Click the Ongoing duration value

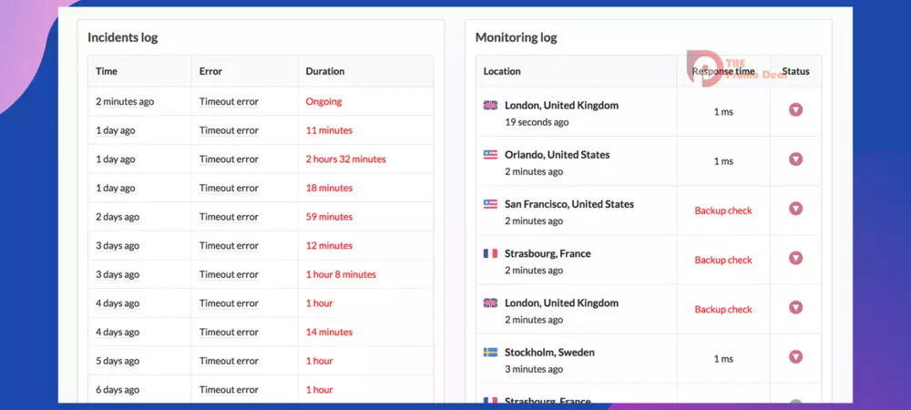(x=323, y=101)
